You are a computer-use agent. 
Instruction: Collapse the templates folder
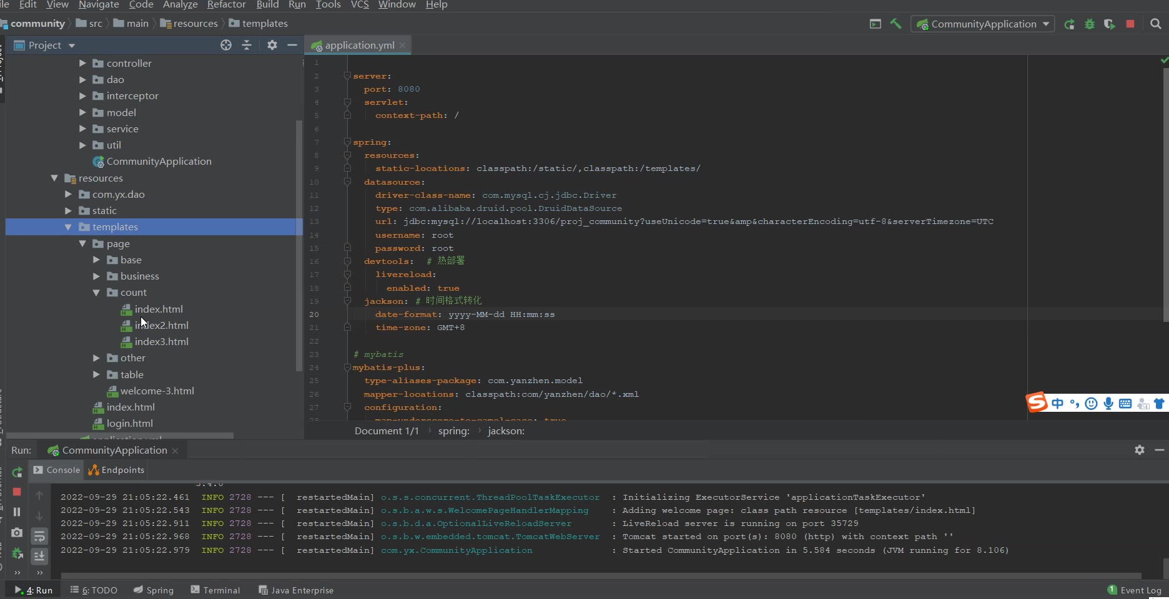[x=68, y=227]
